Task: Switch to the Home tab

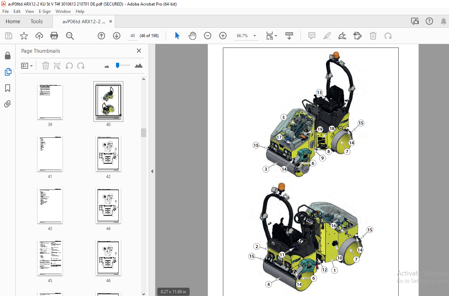Action: [13, 21]
